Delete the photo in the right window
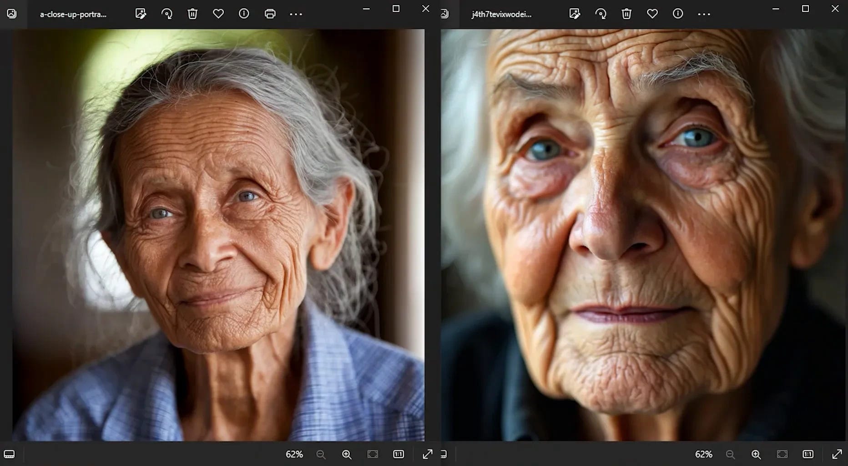Image resolution: width=848 pixels, height=466 pixels. [626, 14]
